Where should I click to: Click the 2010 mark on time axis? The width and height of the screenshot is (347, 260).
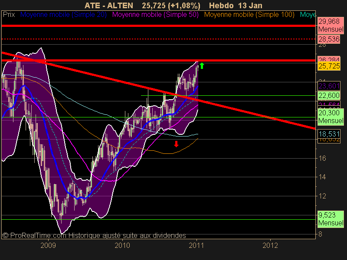122,245
